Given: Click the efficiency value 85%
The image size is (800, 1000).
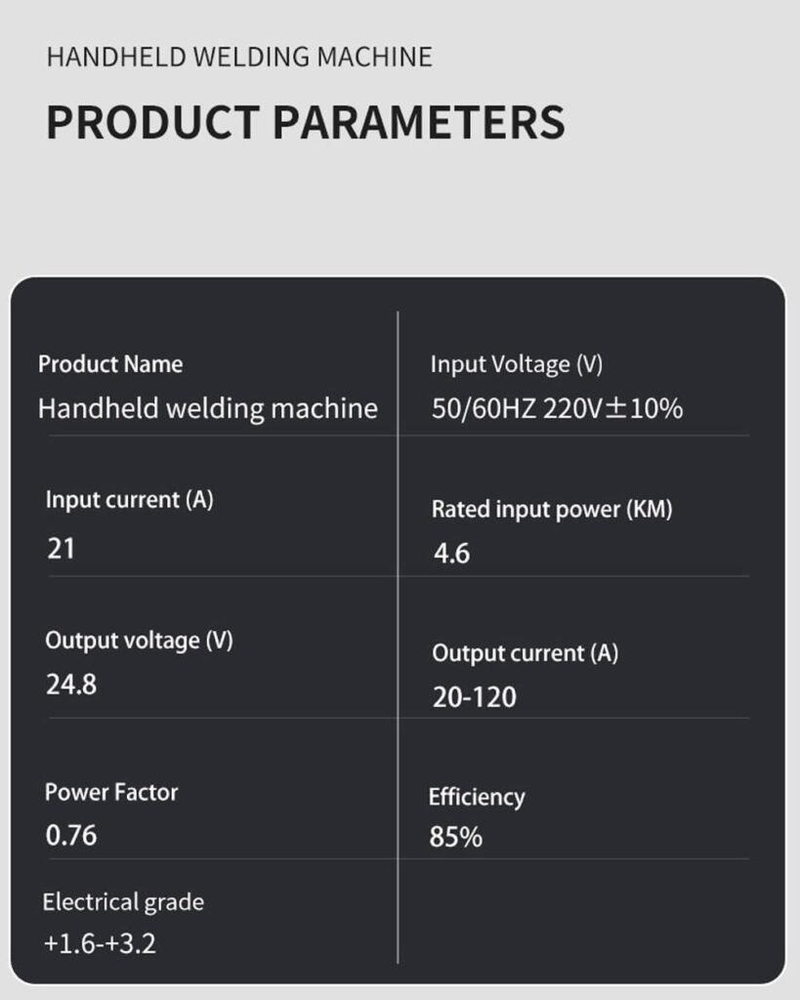Looking at the screenshot, I should (455, 837).
